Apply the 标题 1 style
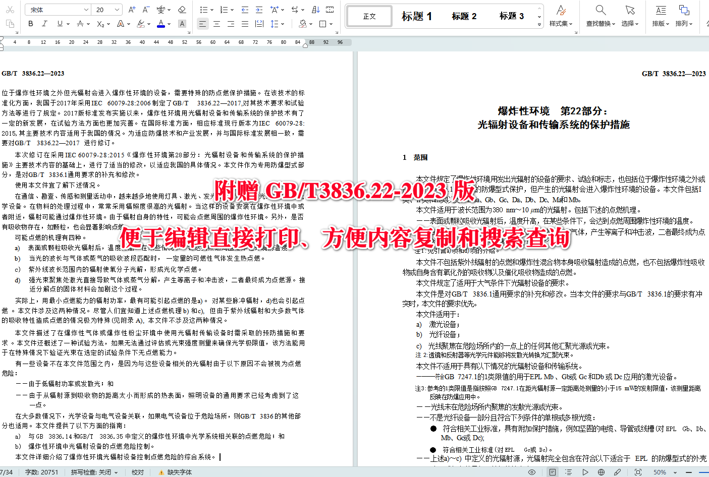709x477 pixels. (x=417, y=16)
